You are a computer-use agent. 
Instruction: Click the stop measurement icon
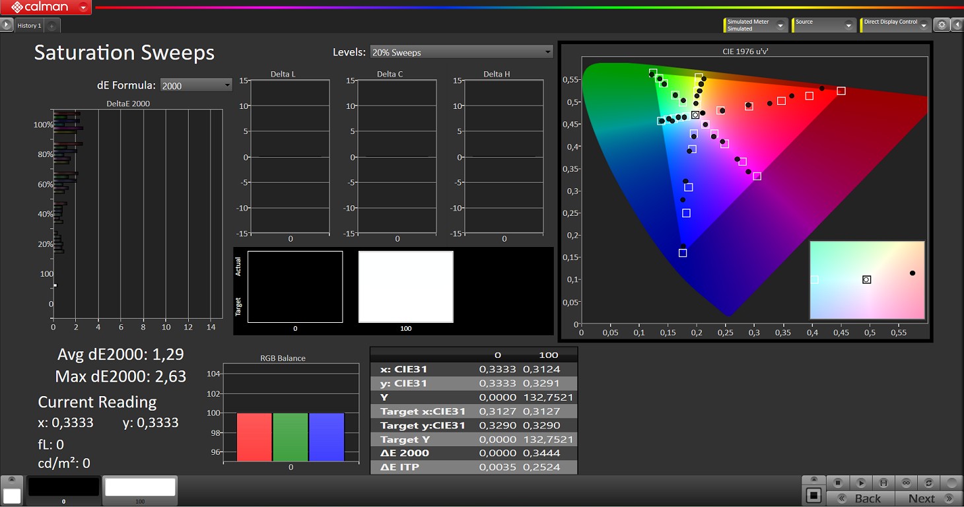pos(837,483)
